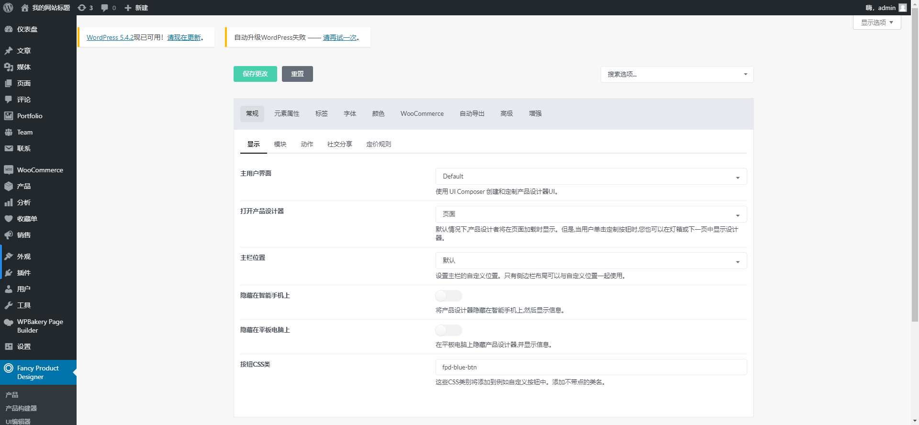This screenshot has width=919, height=425.
Task: Switch to the 颜色 tab
Action: [378, 114]
